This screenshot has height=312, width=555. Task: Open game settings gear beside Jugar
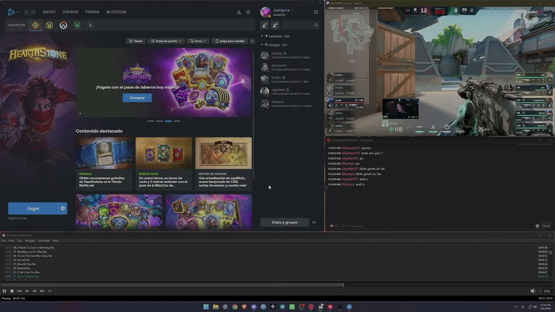pyautogui.click(x=63, y=208)
